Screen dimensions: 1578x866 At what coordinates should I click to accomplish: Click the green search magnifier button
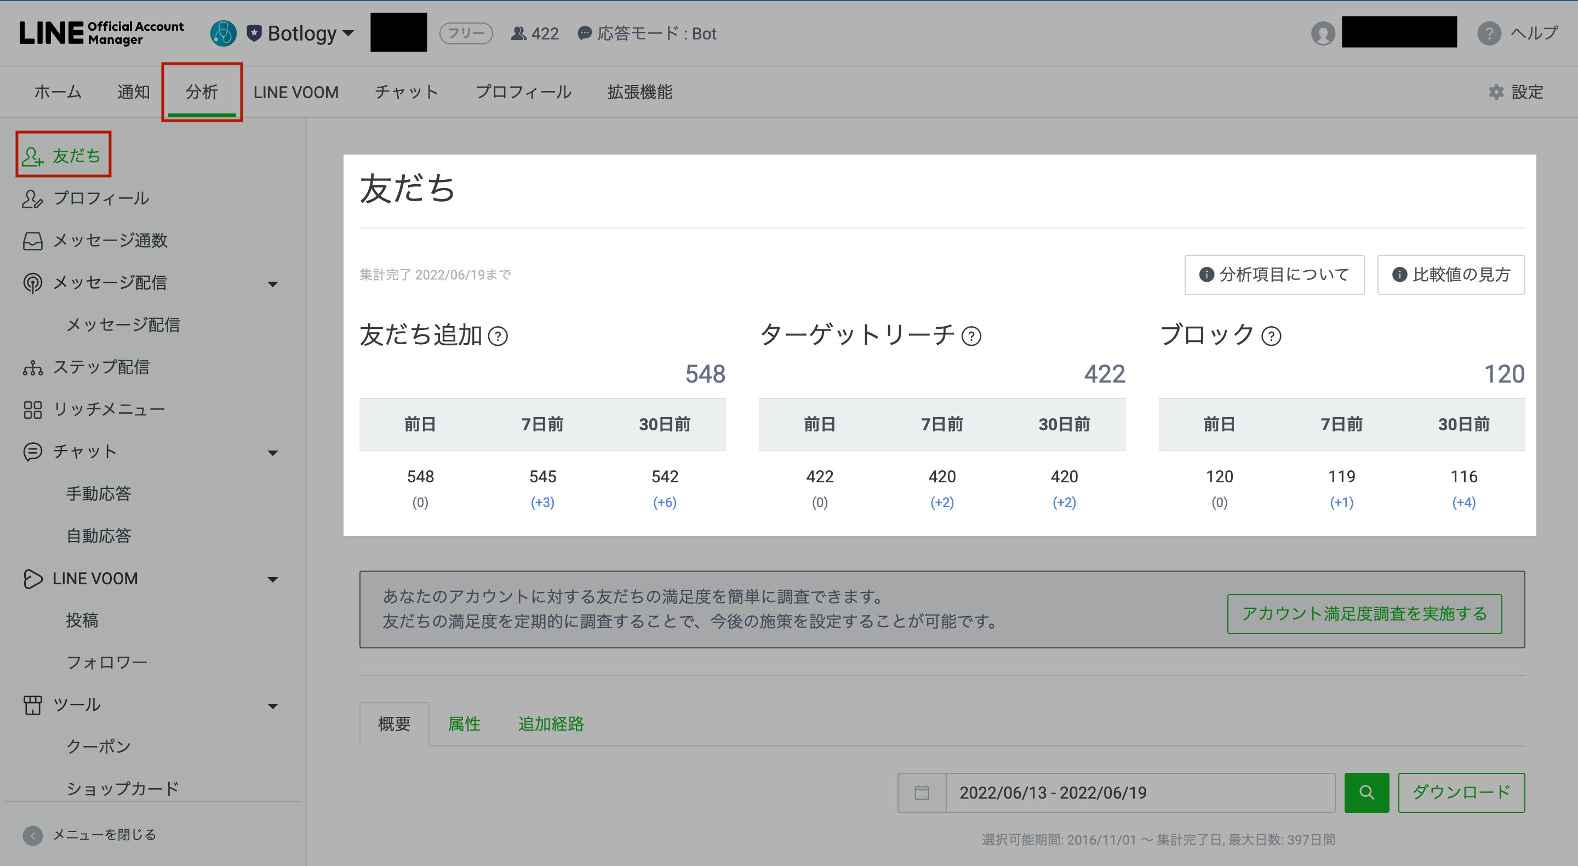click(x=1366, y=793)
